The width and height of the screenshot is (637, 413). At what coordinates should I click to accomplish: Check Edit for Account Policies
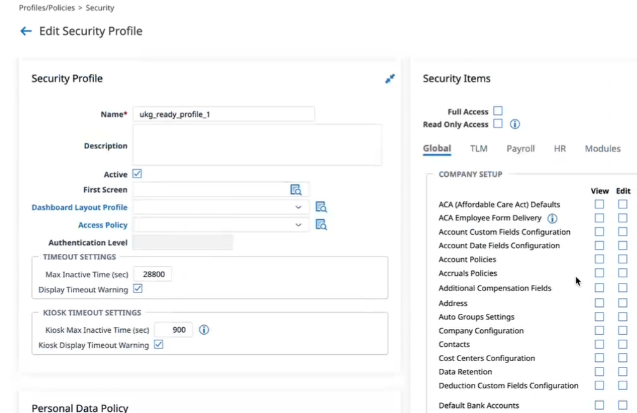click(x=623, y=259)
